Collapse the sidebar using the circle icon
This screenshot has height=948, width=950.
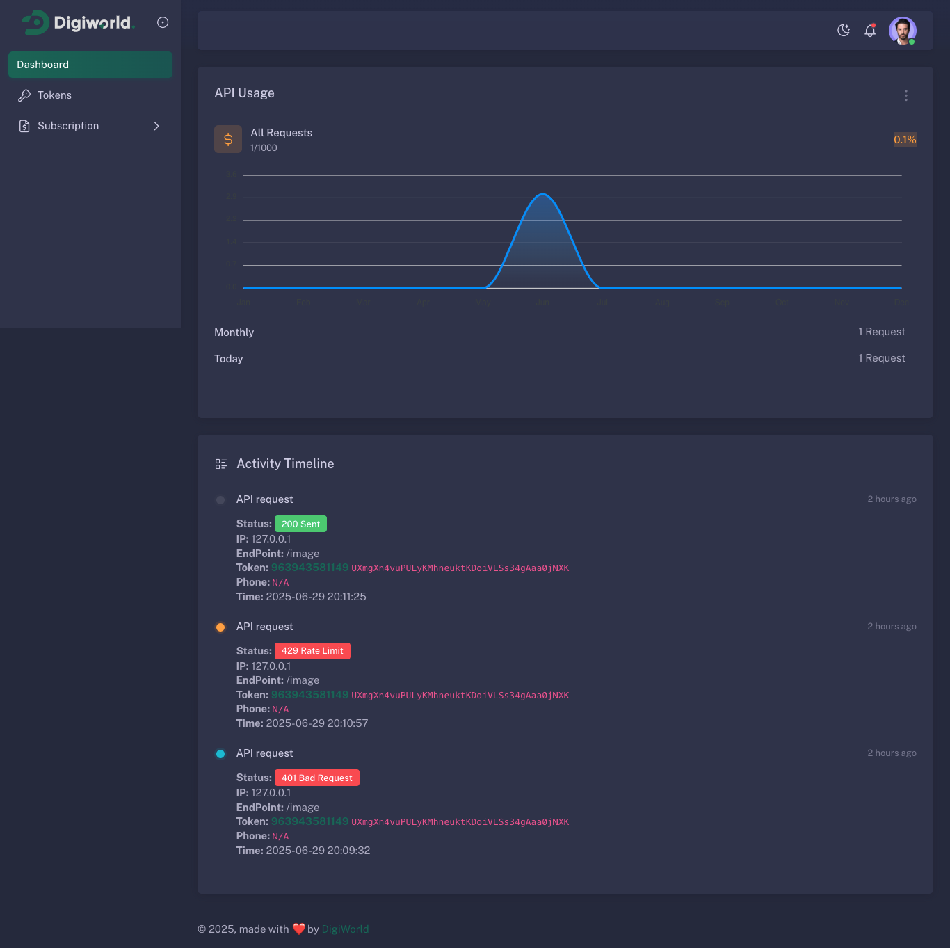[x=162, y=22]
